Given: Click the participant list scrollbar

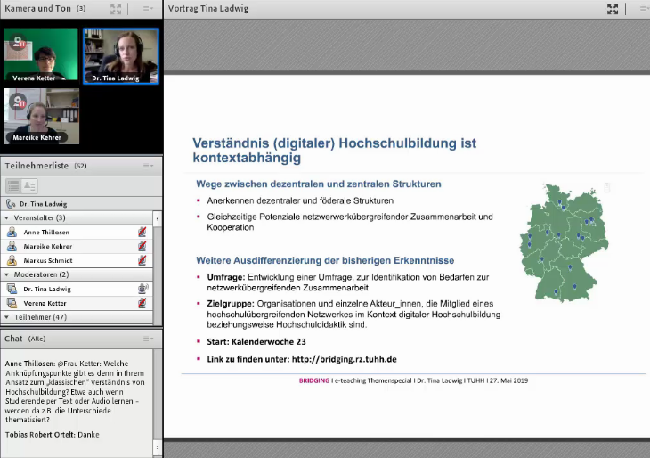Looking at the screenshot, I should pyautogui.click(x=158, y=267).
